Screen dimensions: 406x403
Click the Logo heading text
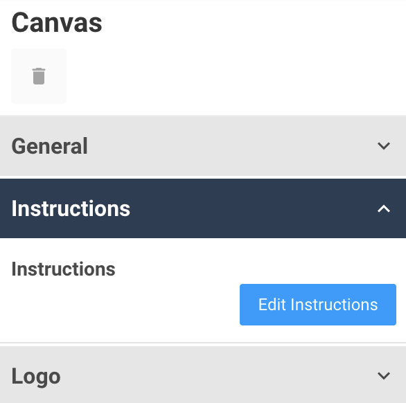tap(36, 377)
